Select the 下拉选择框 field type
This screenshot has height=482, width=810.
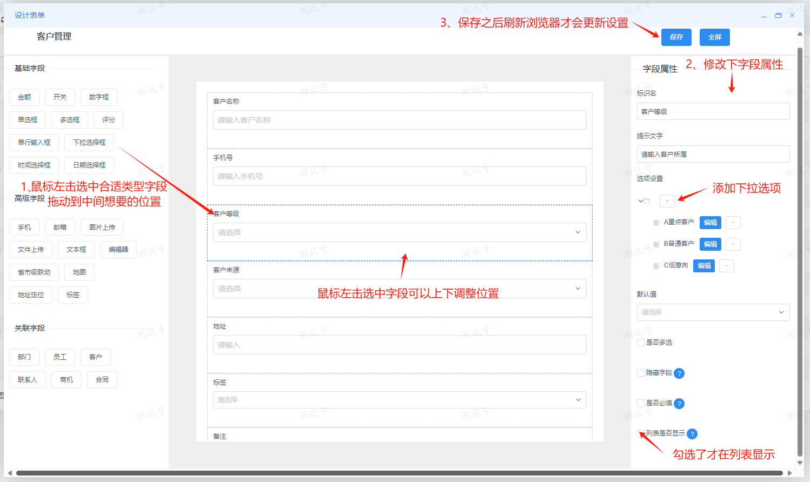(89, 143)
